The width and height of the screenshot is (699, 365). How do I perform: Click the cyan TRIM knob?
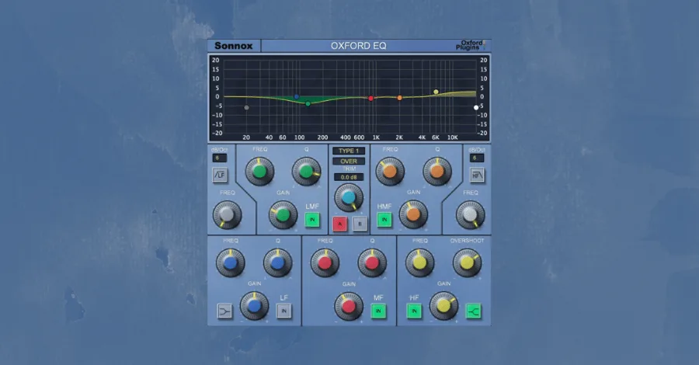coord(349,197)
